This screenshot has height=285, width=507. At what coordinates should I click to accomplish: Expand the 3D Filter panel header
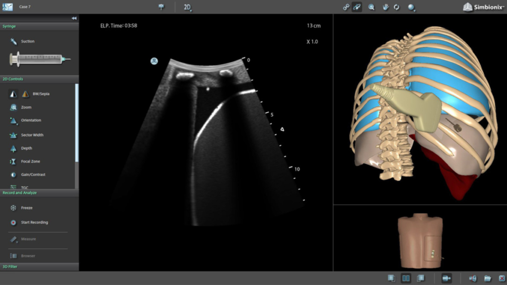(x=39, y=267)
